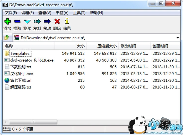Sort by 创建时间 column header

click(165, 46)
